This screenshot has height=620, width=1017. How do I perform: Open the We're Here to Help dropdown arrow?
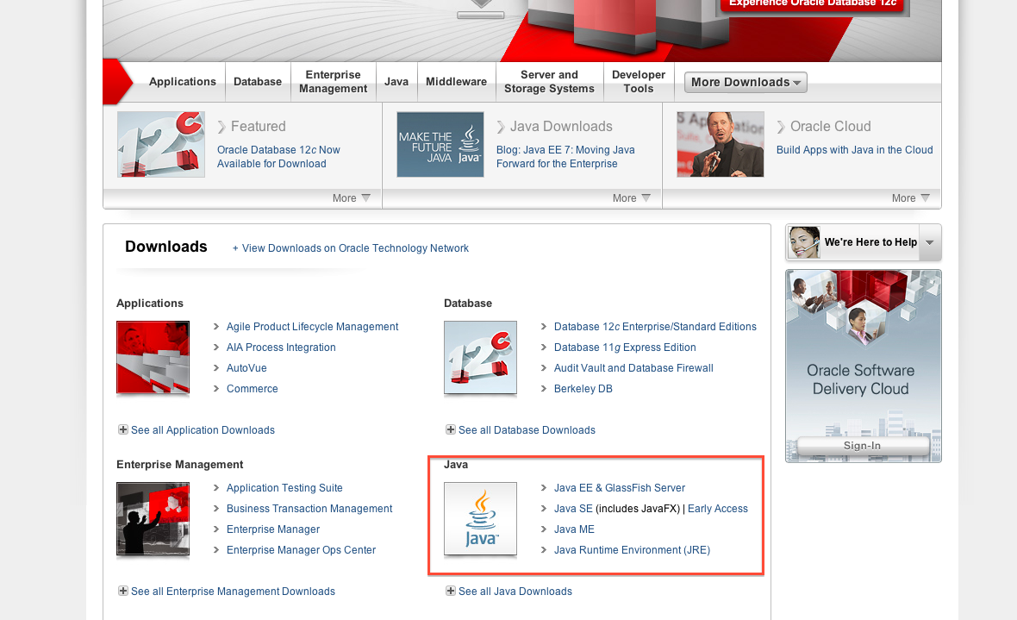[930, 242]
